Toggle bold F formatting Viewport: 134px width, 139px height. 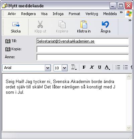(84, 67)
